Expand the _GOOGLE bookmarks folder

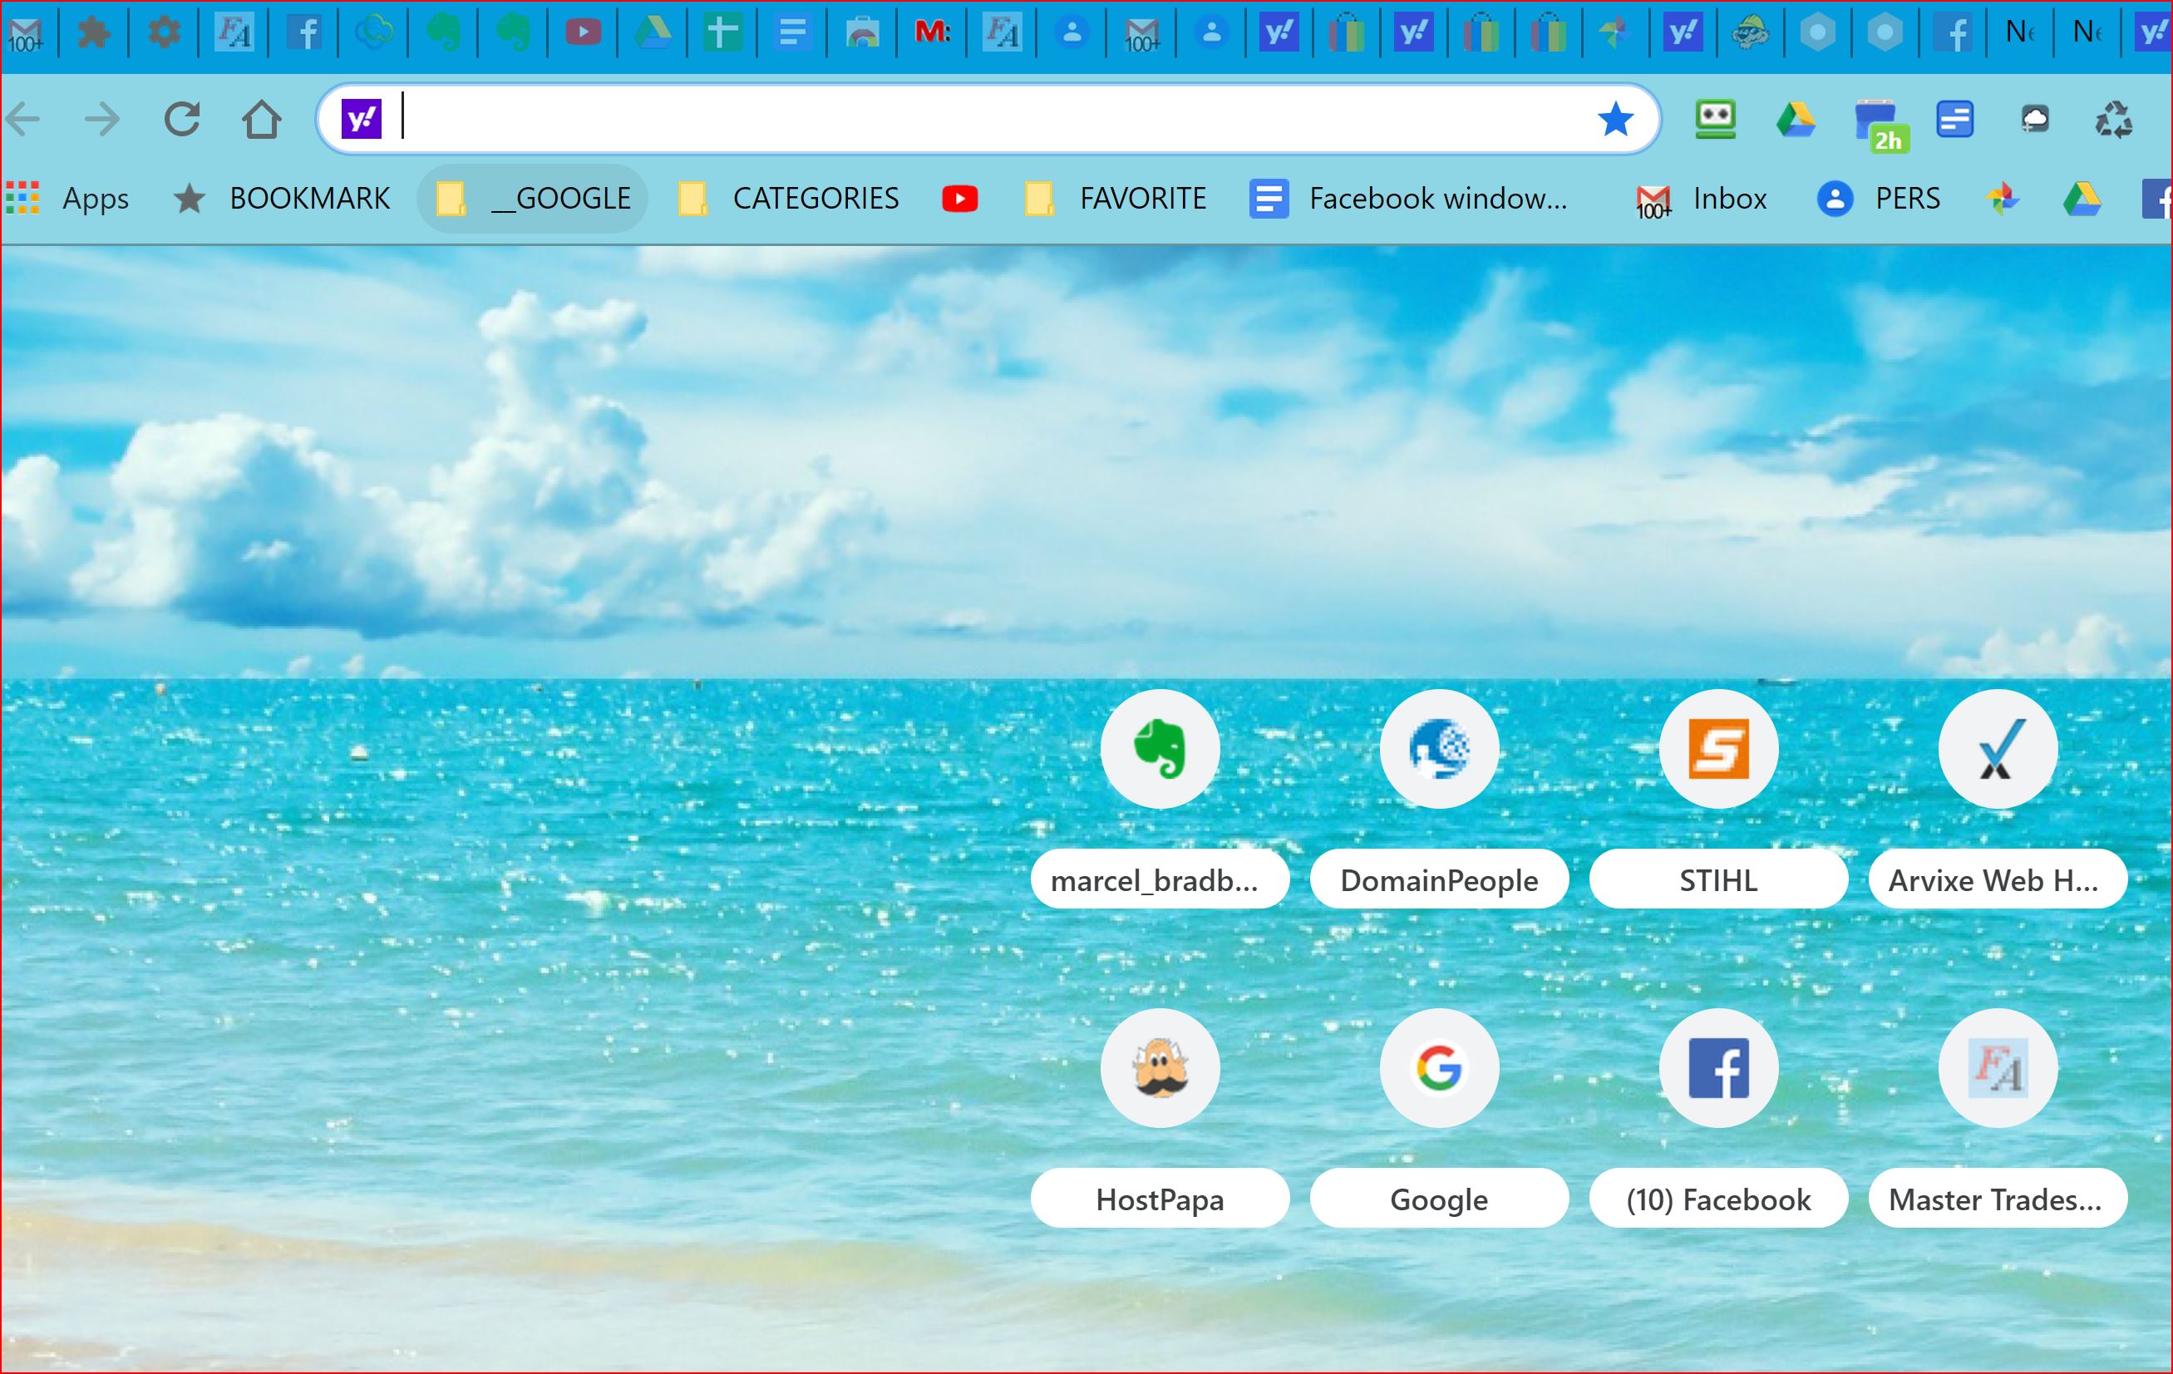click(x=534, y=199)
